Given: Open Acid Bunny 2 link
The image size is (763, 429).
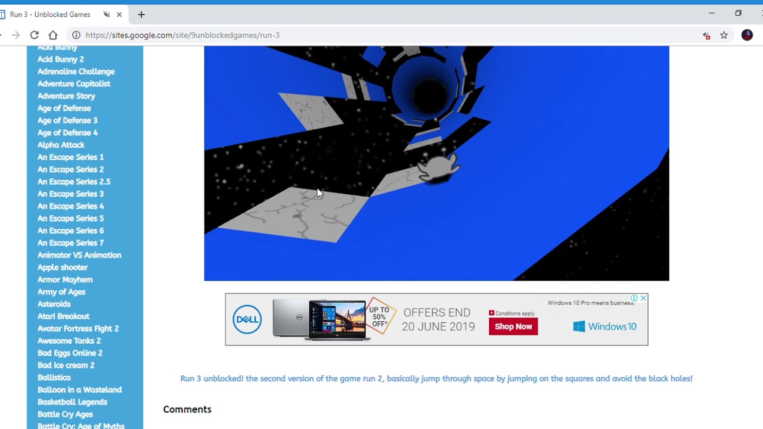Looking at the screenshot, I should 61,59.
